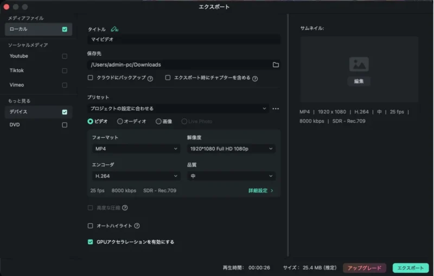Click the help icon beside 高度な圧縮
434x276 pixels.
(125, 208)
